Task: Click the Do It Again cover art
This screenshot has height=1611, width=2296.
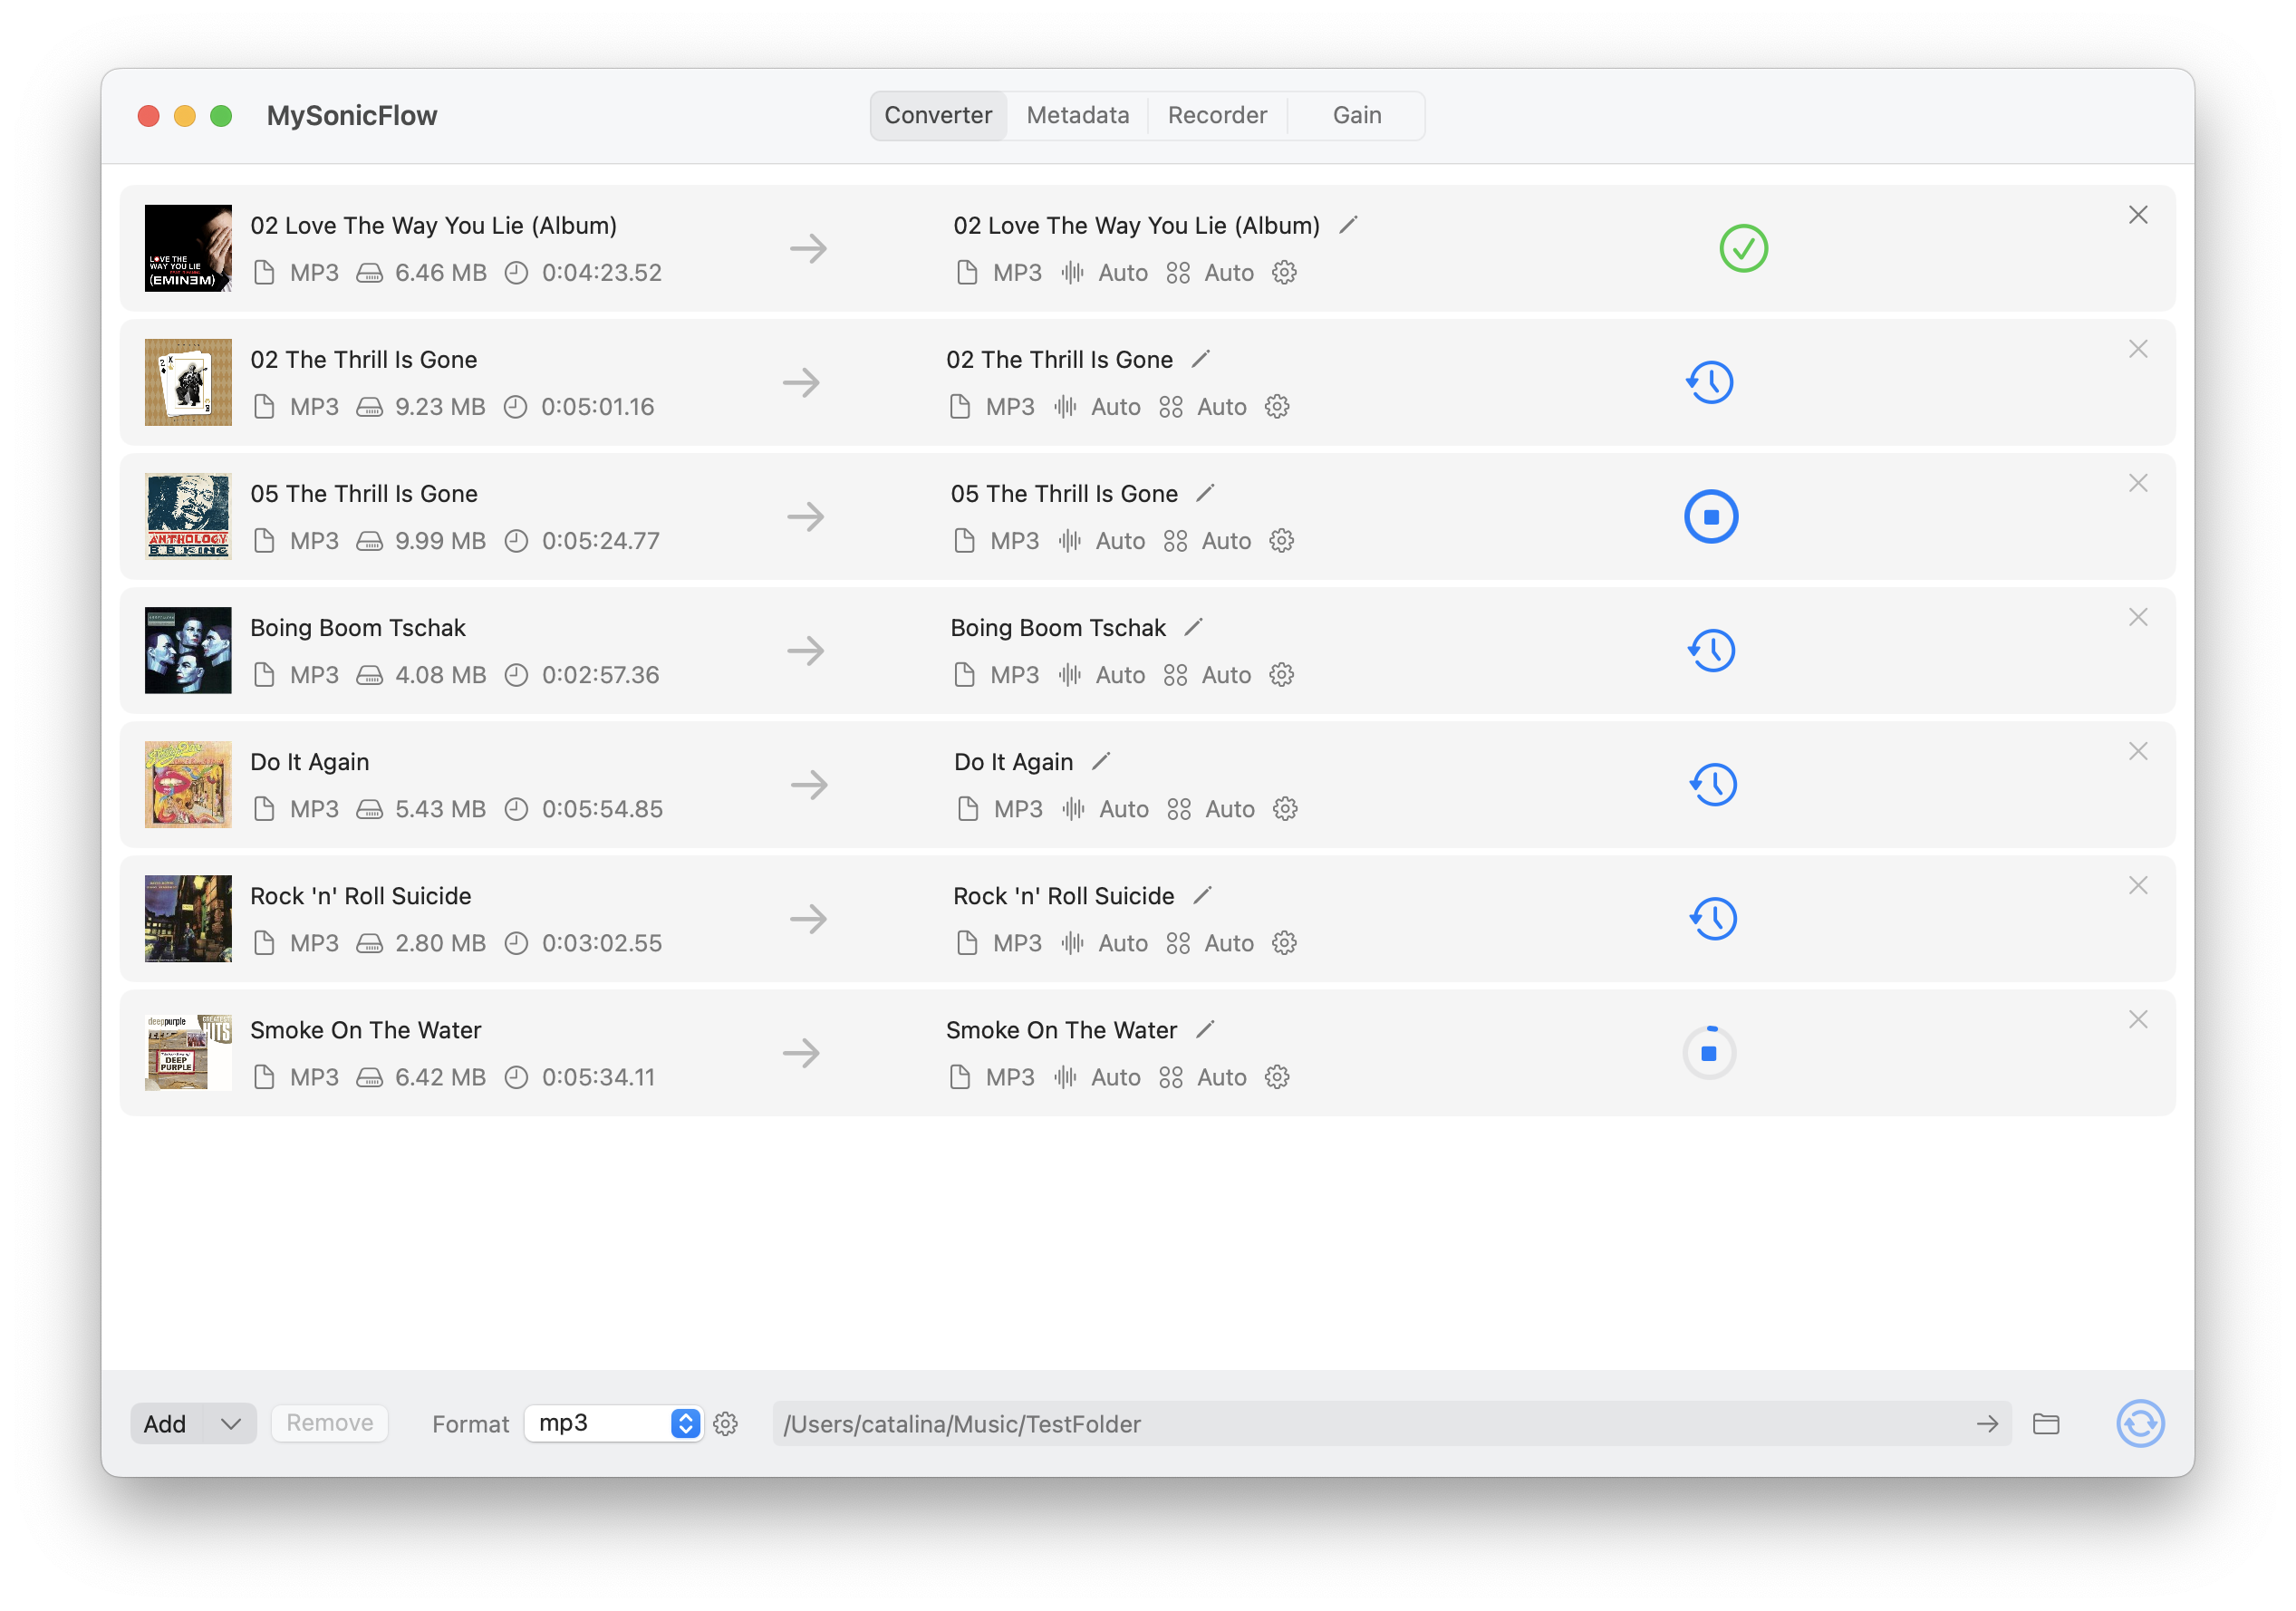Action: [x=188, y=784]
